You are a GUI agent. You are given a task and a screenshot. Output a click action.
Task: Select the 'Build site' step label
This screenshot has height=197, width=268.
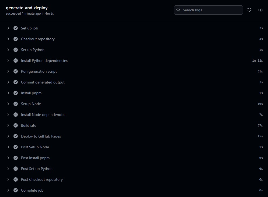click(x=29, y=125)
